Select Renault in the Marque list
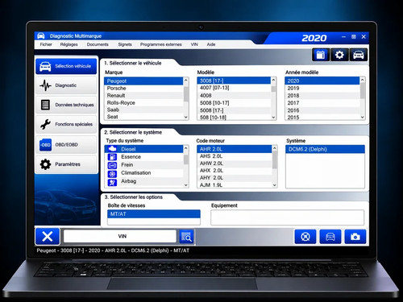Image resolution: width=403 pixels, height=302 pixels. click(143, 96)
